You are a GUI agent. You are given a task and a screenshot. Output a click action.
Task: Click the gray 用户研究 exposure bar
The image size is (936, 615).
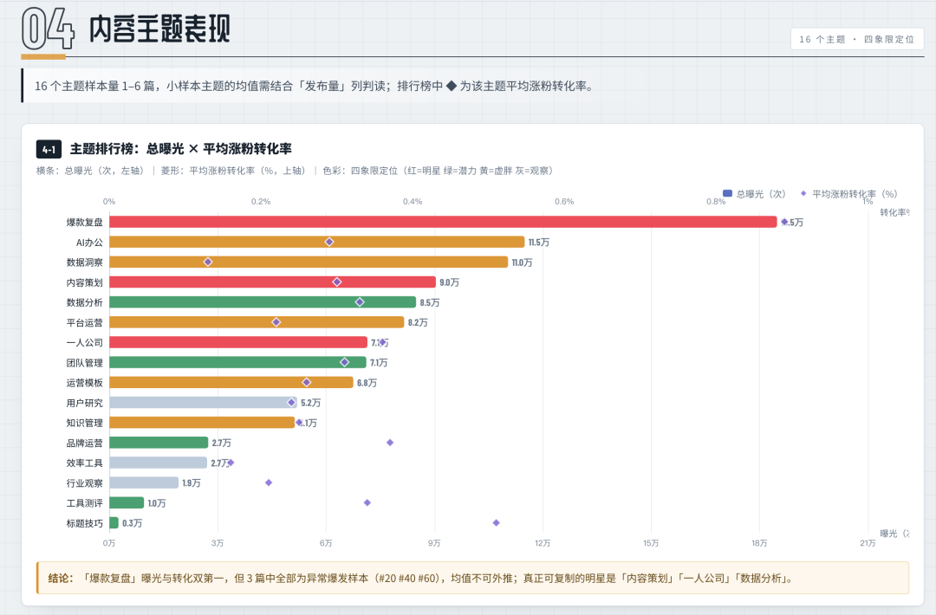(x=203, y=403)
